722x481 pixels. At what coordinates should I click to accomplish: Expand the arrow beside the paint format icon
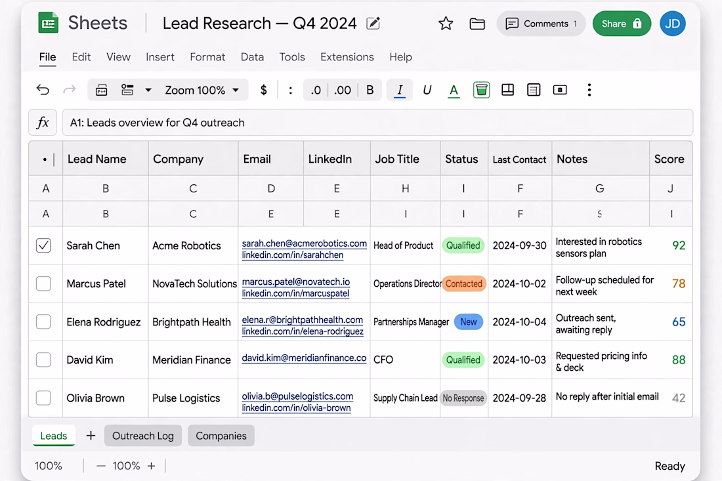[x=148, y=90]
